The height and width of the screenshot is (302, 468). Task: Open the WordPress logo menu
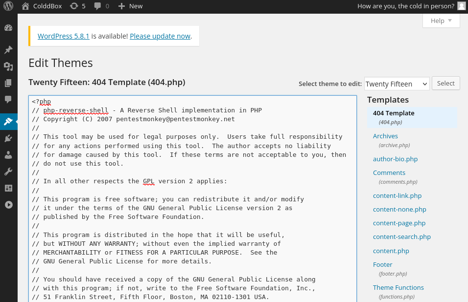coord(8,6)
